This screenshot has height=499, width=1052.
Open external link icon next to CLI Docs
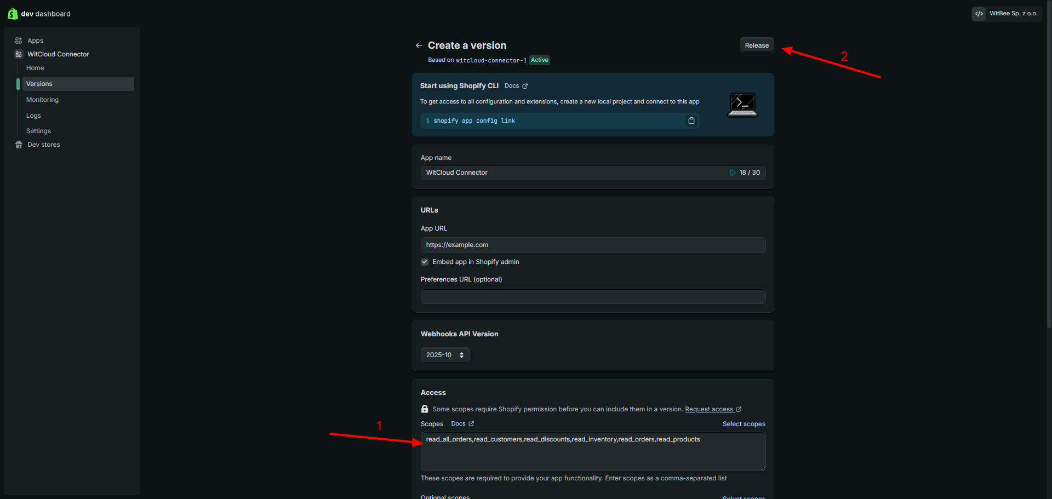tap(525, 86)
